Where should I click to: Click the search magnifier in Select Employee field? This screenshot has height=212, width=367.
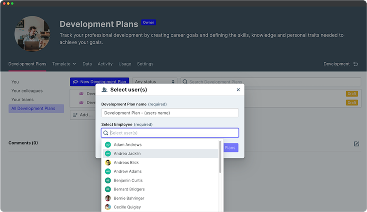106,133
